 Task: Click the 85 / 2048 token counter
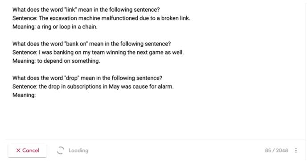[276, 151]
